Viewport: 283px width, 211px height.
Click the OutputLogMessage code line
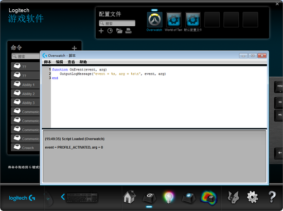(113, 74)
